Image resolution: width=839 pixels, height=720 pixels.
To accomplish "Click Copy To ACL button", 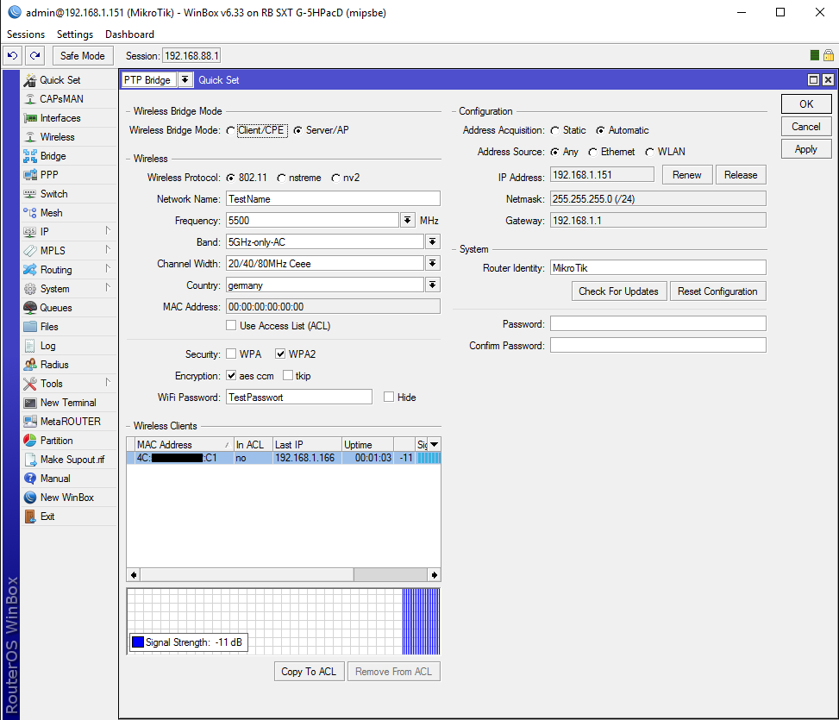I will coord(309,672).
